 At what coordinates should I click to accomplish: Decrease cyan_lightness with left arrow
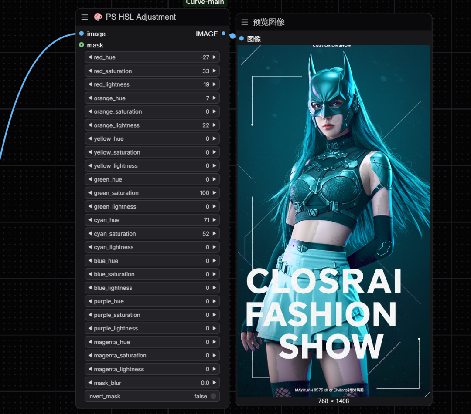(90, 247)
